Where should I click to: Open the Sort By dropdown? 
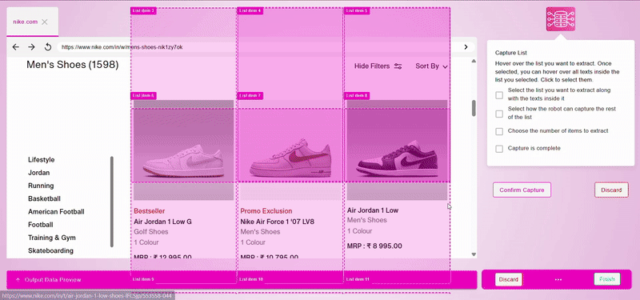431,66
